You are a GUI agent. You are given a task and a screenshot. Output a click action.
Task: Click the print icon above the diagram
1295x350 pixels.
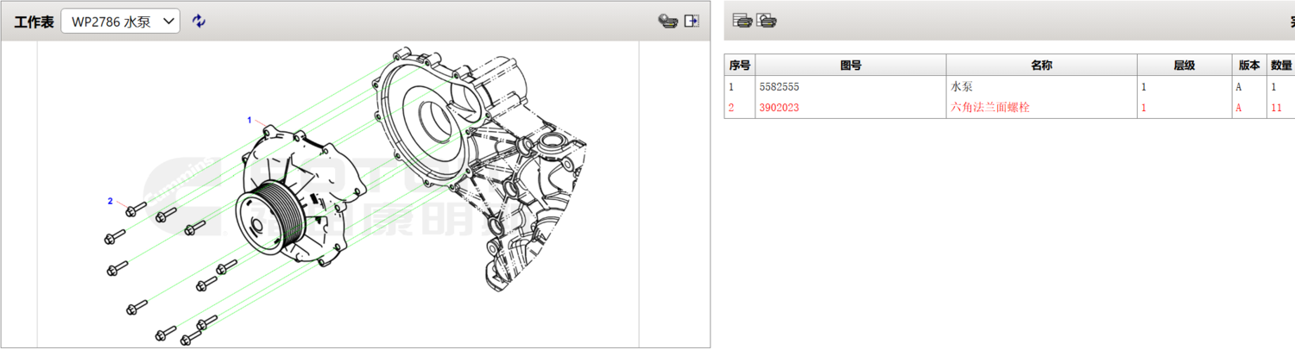(667, 21)
